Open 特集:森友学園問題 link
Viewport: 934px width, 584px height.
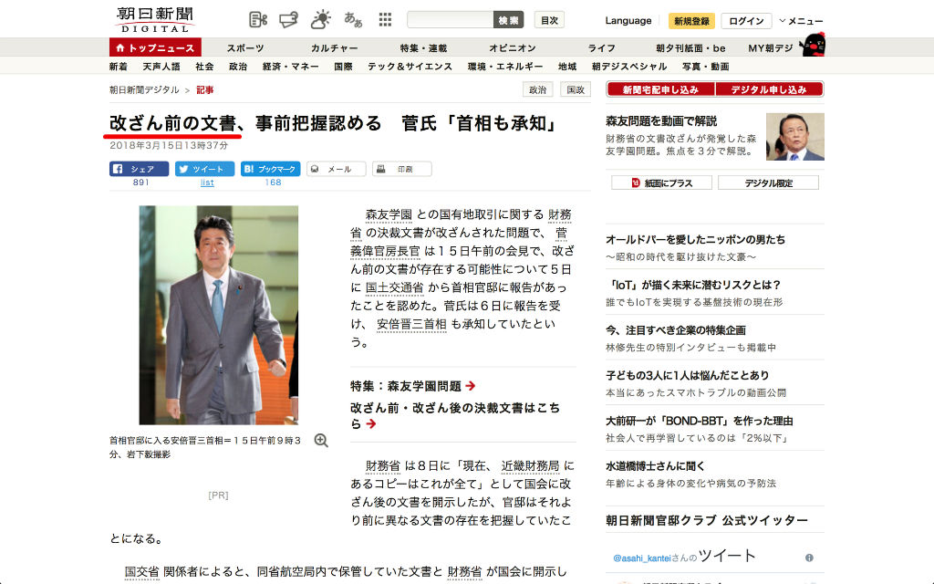[x=413, y=386]
